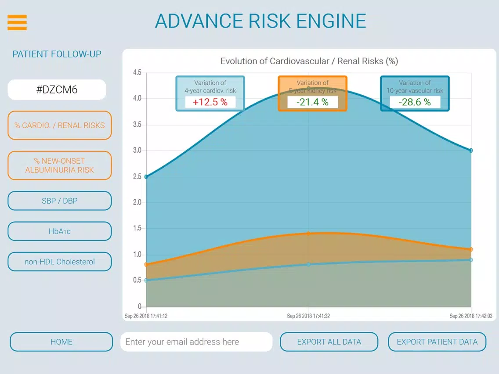This screenshot has height=374, width=499.
Task: View the HbA1c chart
Action: tap(59, 231)
